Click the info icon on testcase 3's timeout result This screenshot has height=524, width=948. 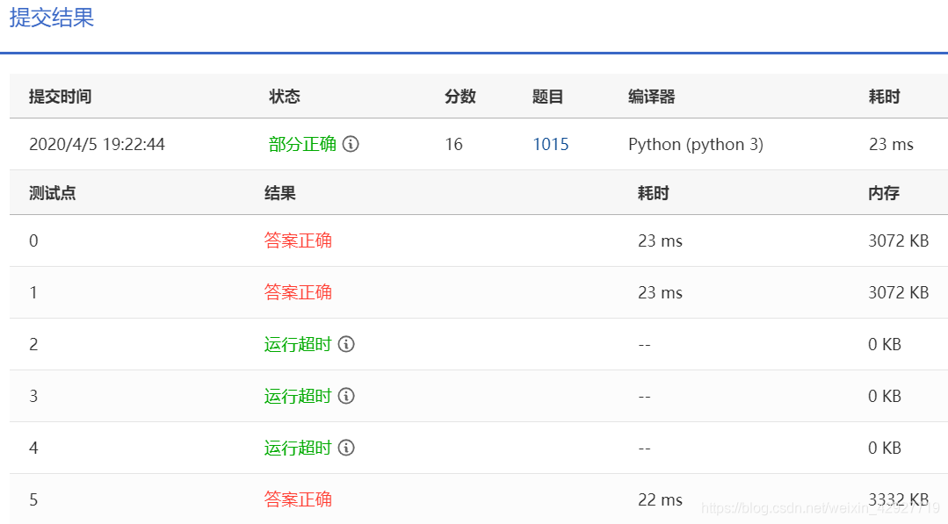tap(345, 396)
